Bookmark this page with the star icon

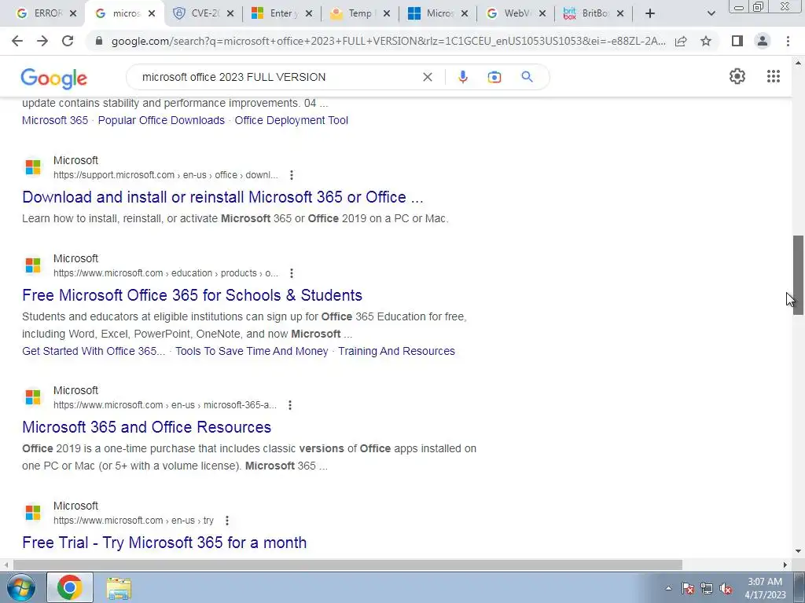pyautogui.click(x=706, y=41)
